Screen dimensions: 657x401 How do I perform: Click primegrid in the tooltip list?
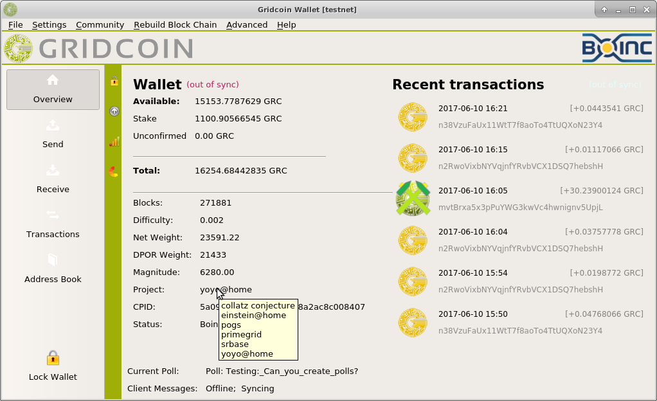pos(241,334)
